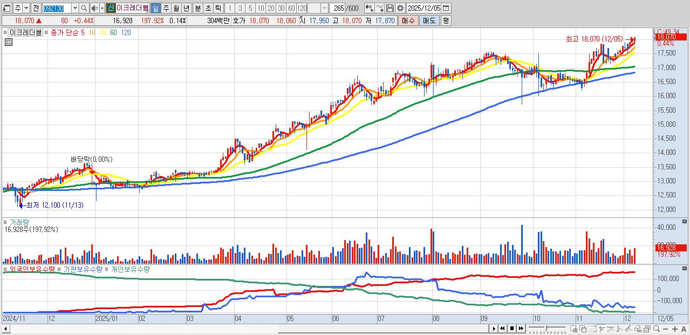
Task: Select the 분 minute period tab
Action: pyautogui.click(x=197, y=8)
